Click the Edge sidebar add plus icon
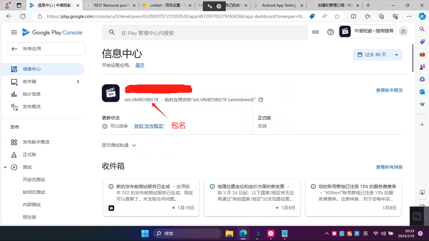 pos(422,124)
